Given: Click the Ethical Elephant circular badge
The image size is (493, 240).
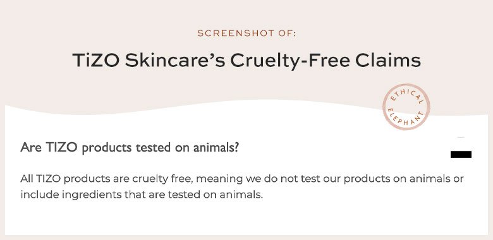Looking at the screenshot, I should click(x=406, y=107).
